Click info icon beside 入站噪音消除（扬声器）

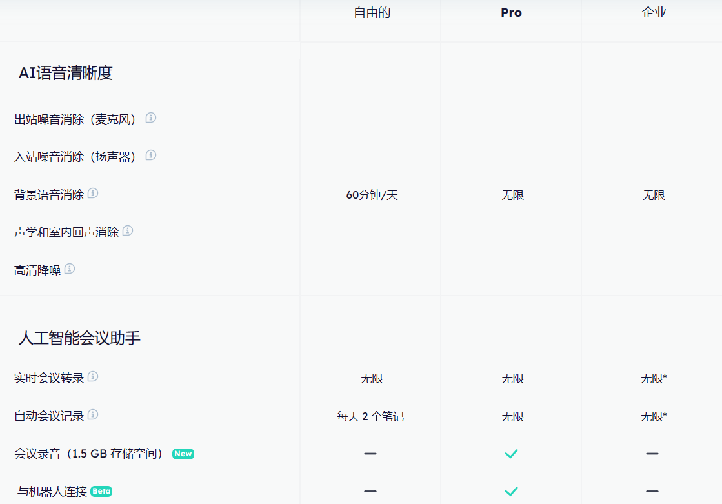[x=151, y=156]
